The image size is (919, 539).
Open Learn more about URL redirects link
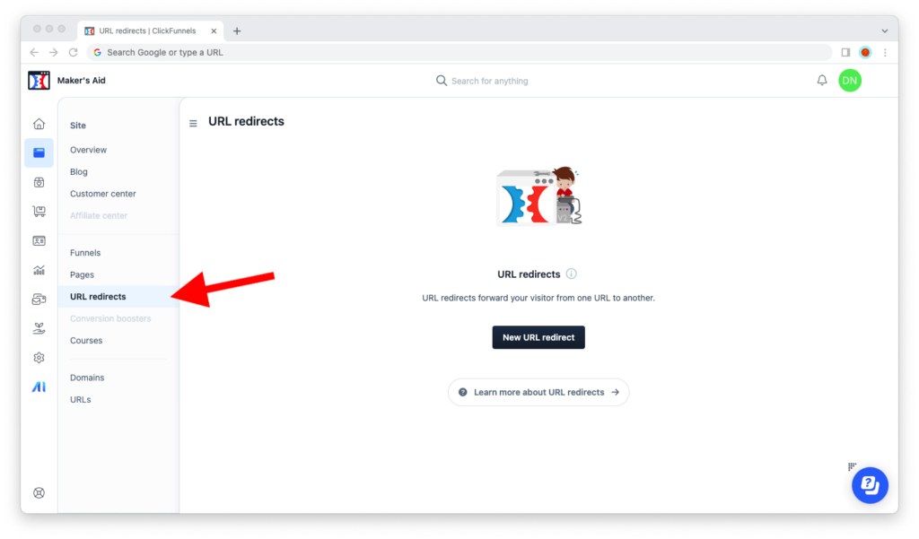pos(538,392)
